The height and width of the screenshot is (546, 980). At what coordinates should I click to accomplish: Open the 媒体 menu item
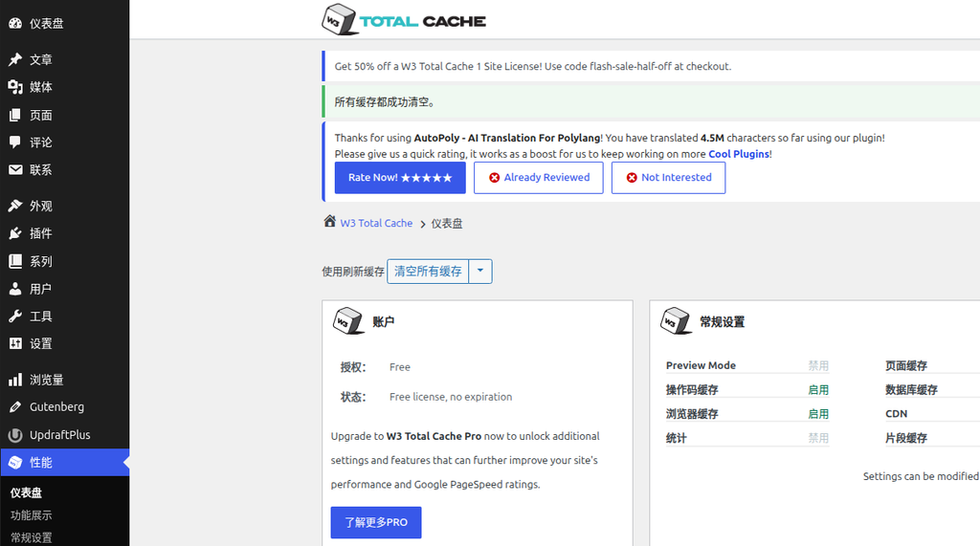(65, 87)
